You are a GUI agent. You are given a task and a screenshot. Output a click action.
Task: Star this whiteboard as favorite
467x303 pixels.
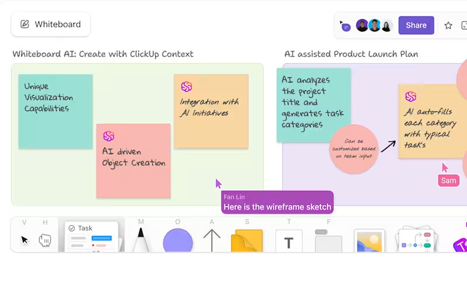click(448, 25)
